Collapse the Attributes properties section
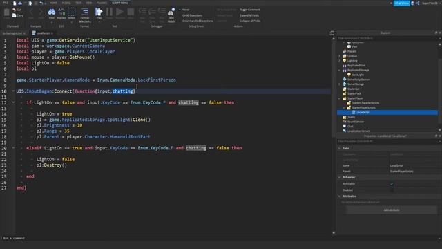442x249 pixels. click(x=339, y=196)
